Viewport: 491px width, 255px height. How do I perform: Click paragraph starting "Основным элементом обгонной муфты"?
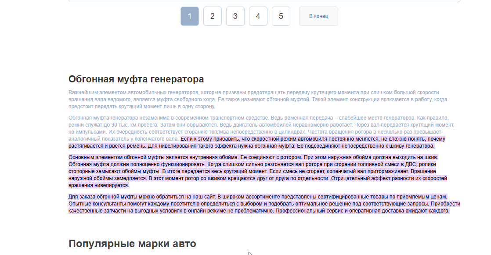258,171
